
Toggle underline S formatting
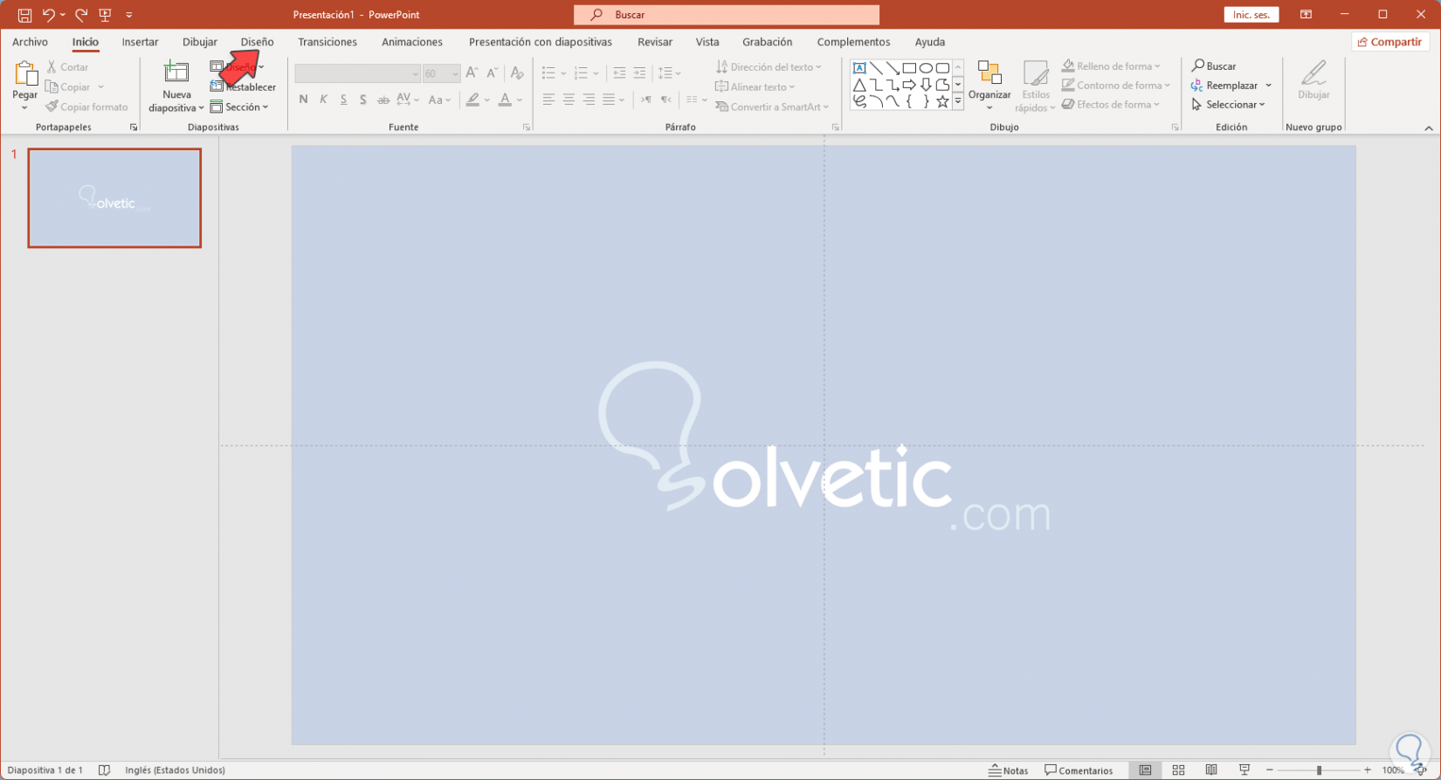pyautogui.click(x=343, y=100)
